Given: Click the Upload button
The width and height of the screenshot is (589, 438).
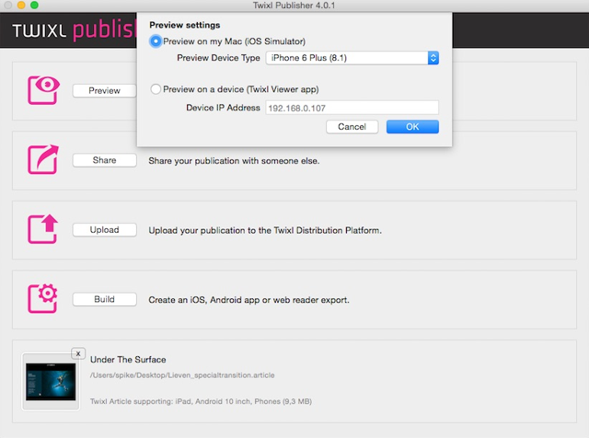Looking at the screenshot, I should (104, 229).
